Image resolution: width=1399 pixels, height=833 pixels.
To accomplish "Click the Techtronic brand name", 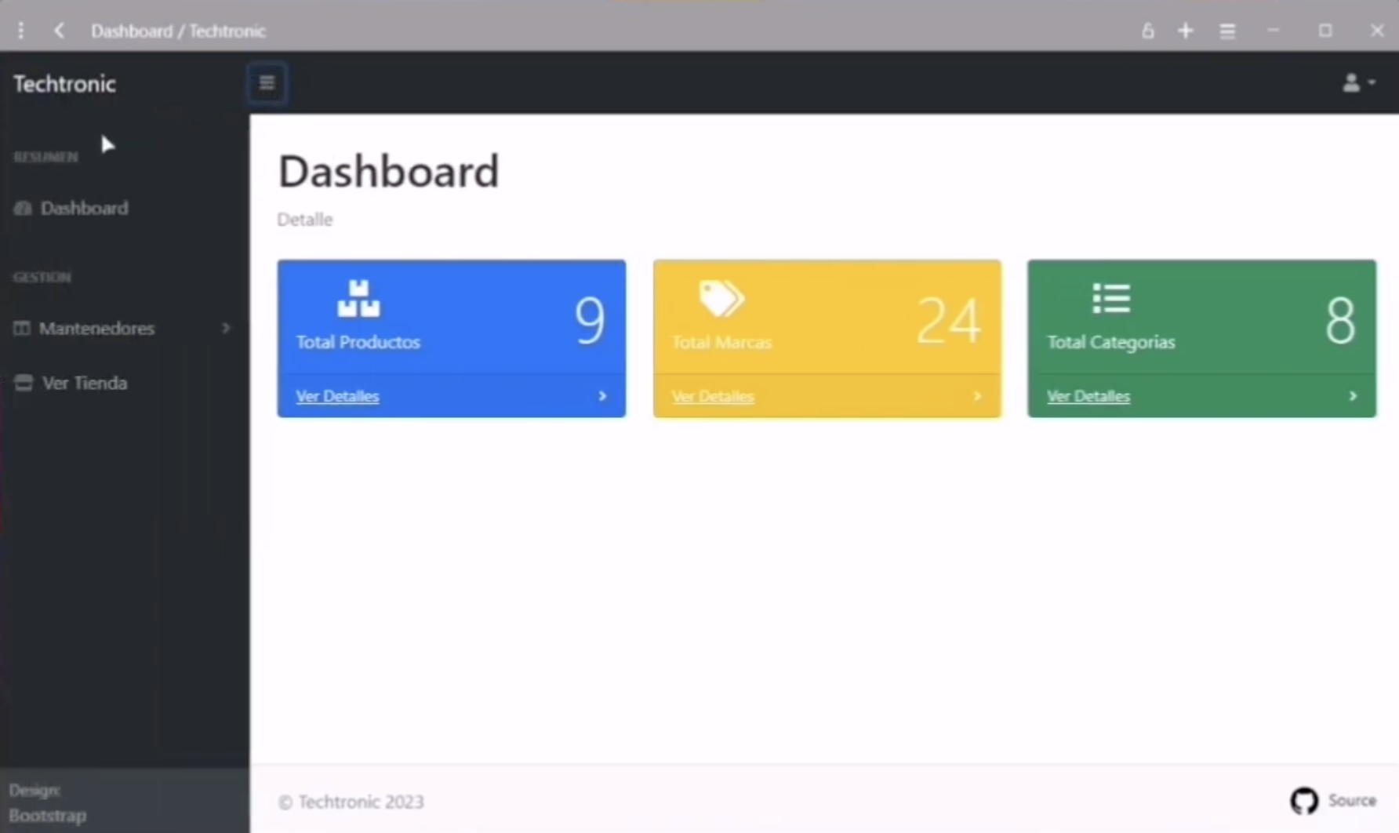I will pyautogui.click(x=64, y=84).
